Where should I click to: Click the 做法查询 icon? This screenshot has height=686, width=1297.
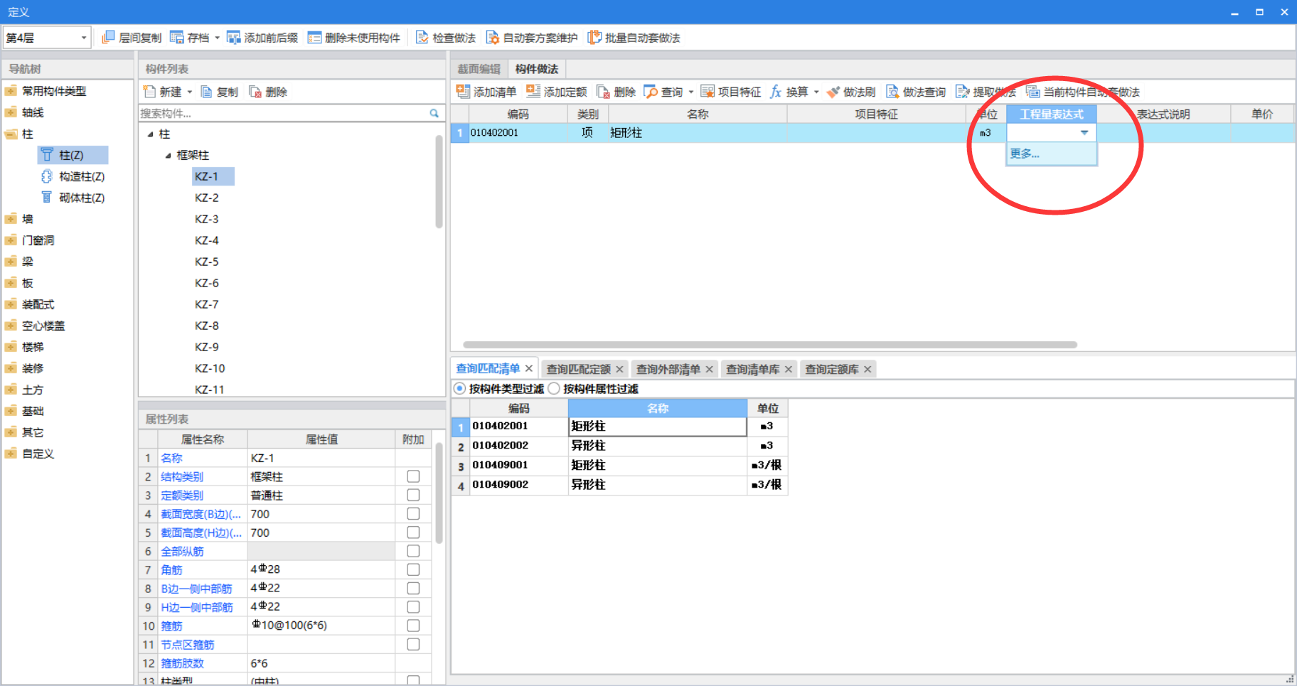tap(892, 92)
